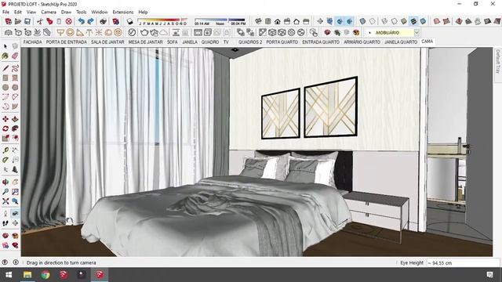This screenshot has height=282, width=502.
Task: Select the Look Around eye tool
Action: (x=15, y=214)
